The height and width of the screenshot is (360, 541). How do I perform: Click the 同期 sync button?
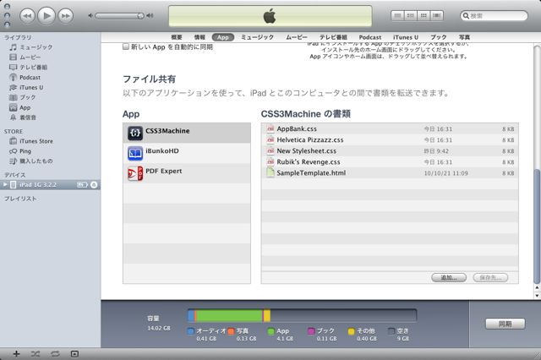coord(505,324)
